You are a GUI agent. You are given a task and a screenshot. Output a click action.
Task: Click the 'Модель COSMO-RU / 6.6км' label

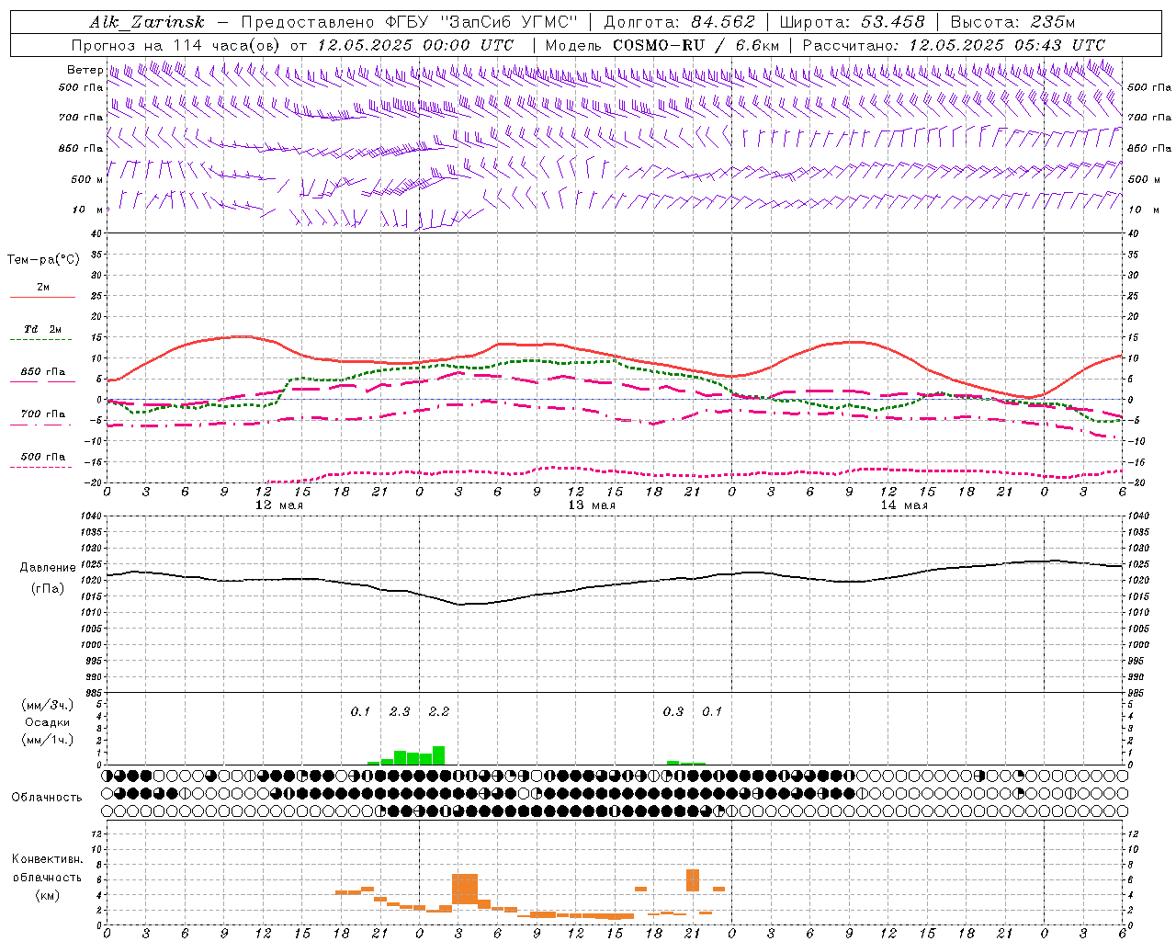(662, 45)
